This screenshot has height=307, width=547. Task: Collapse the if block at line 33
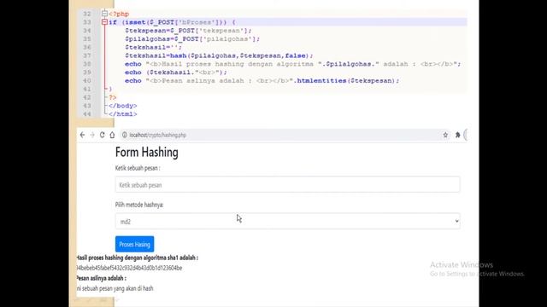point(104,22)
